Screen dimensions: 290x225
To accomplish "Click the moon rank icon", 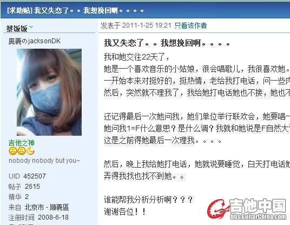I will click(30, 151).
